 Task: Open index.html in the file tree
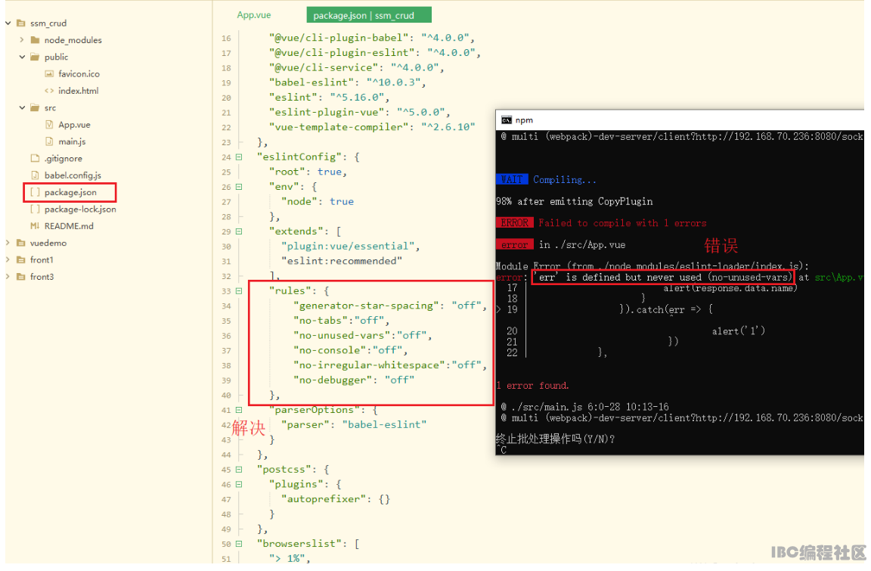(79, 91)
